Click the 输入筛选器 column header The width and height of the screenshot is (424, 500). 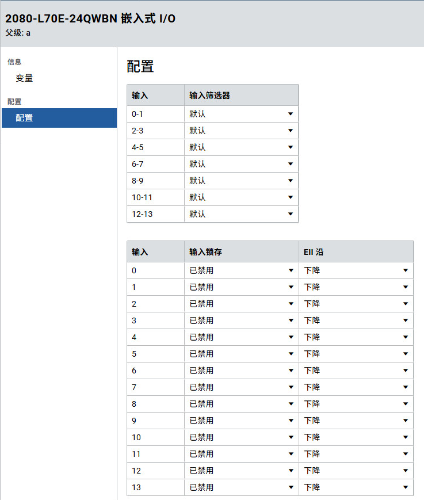point(241,96)
